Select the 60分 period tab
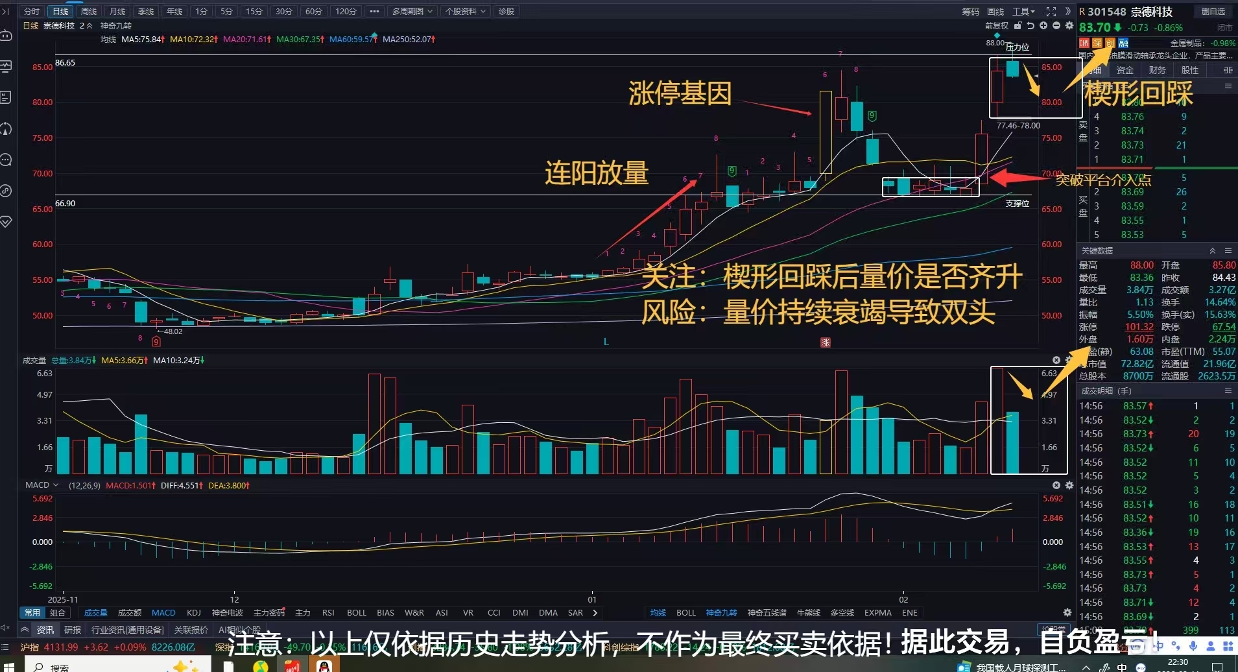The height and width of the screenshot is (672, 1238). 314,12
